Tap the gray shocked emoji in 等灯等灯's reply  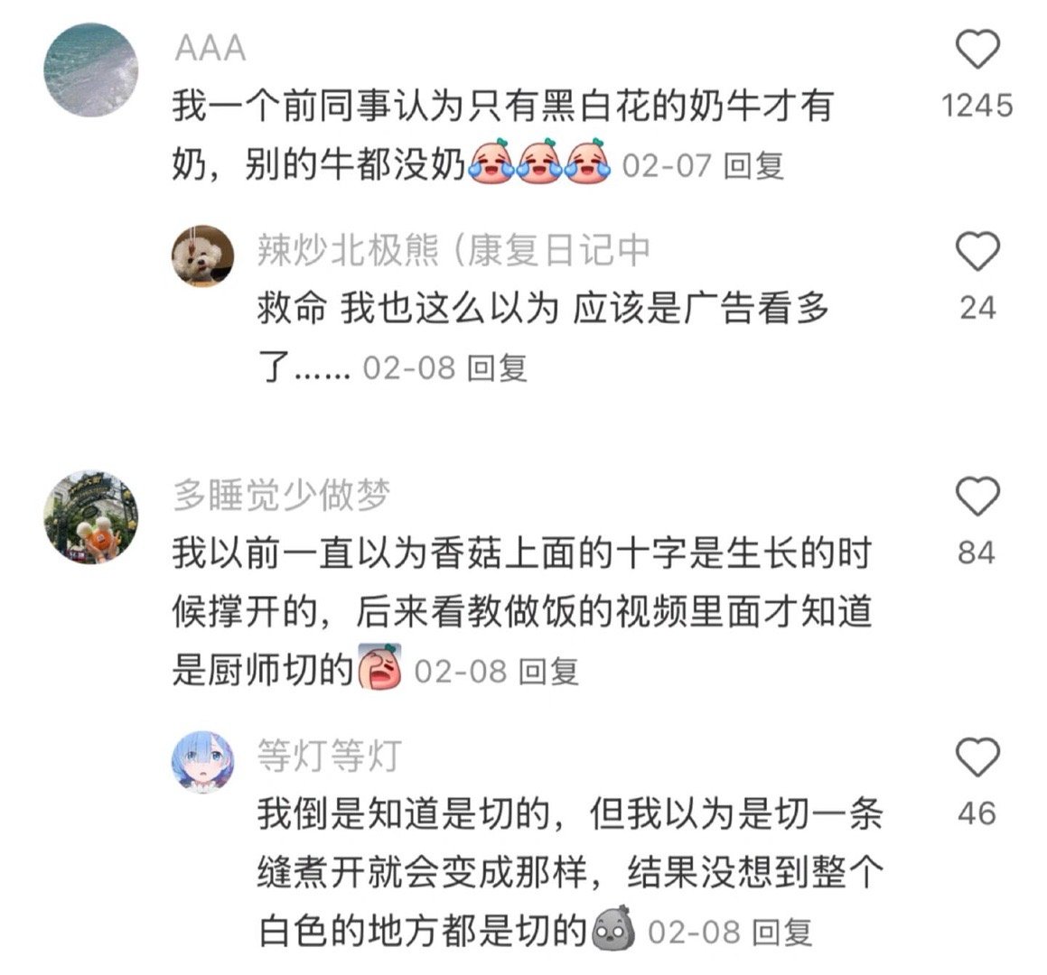pos(613,928)
